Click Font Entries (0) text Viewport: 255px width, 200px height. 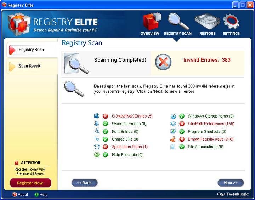click(125, 132)
